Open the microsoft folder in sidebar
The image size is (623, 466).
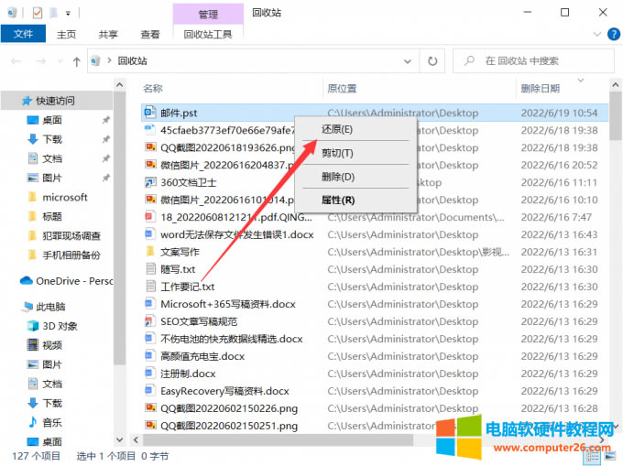pyautogui.click(x=65, y=197)
